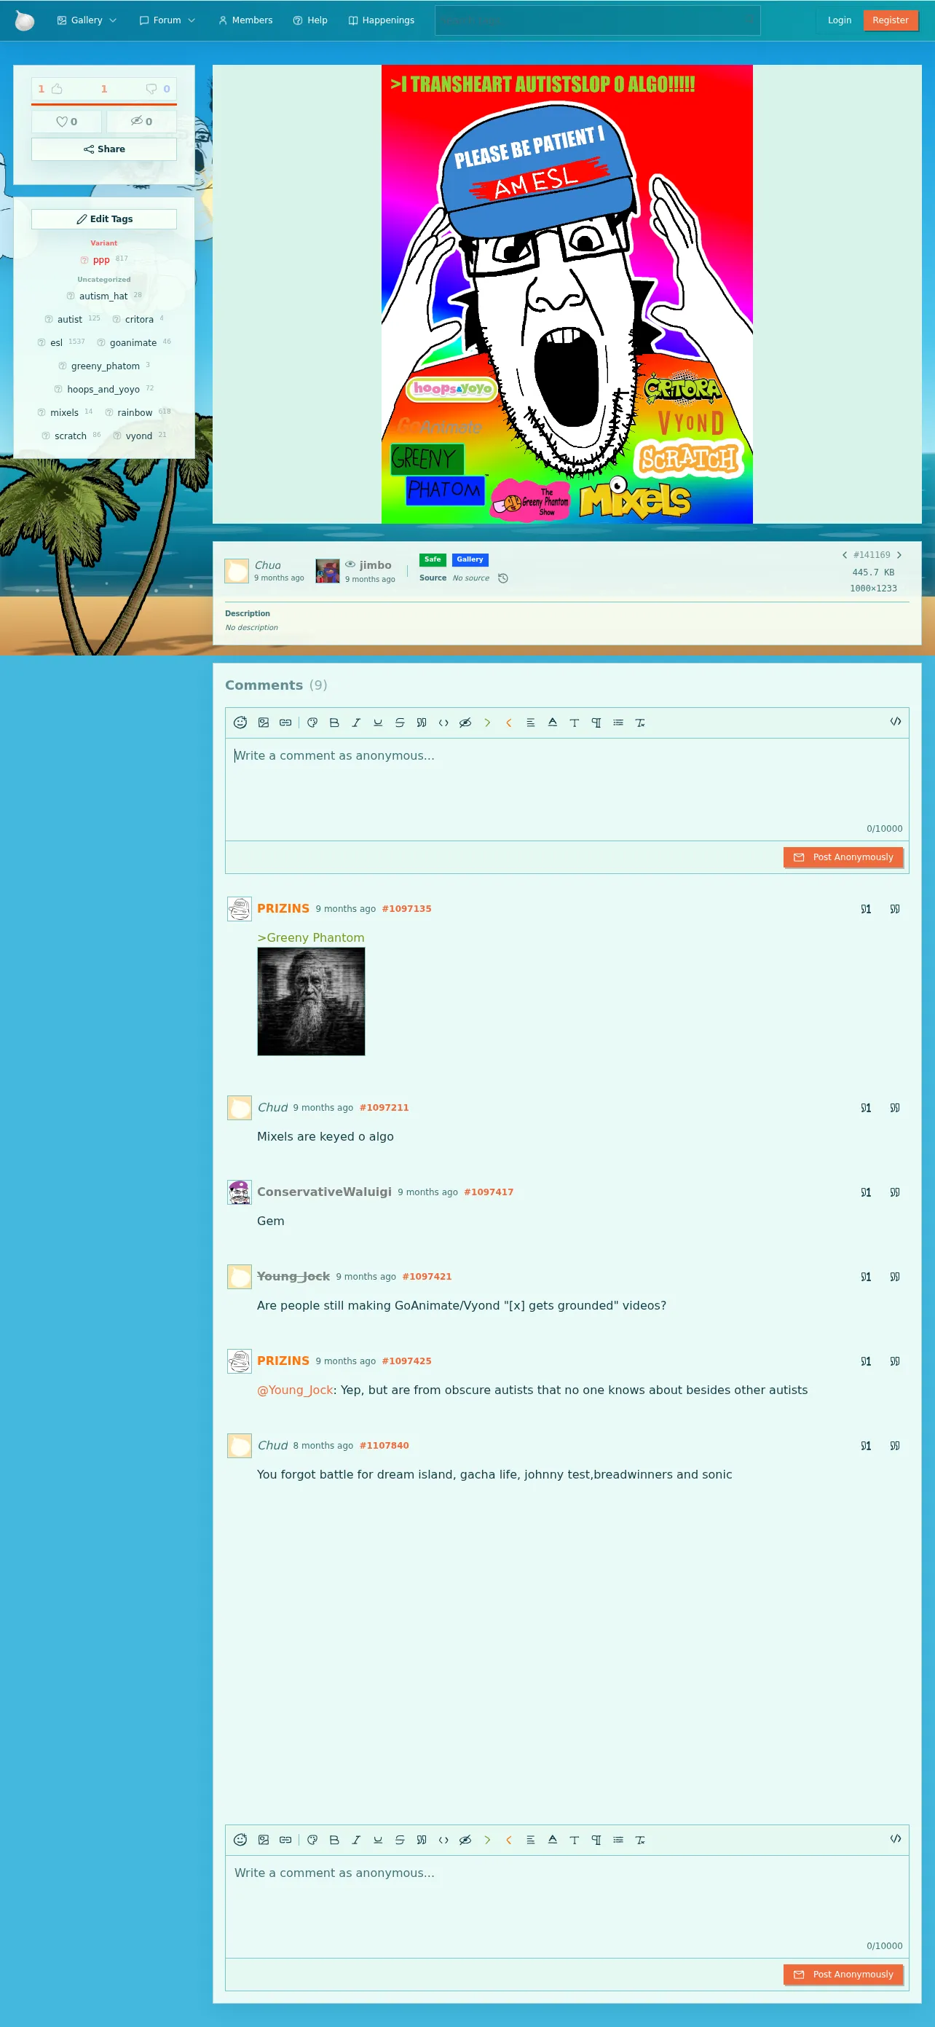Toggle the eye icon beside jimbo
935x2027 pixels.
point(350,564)
